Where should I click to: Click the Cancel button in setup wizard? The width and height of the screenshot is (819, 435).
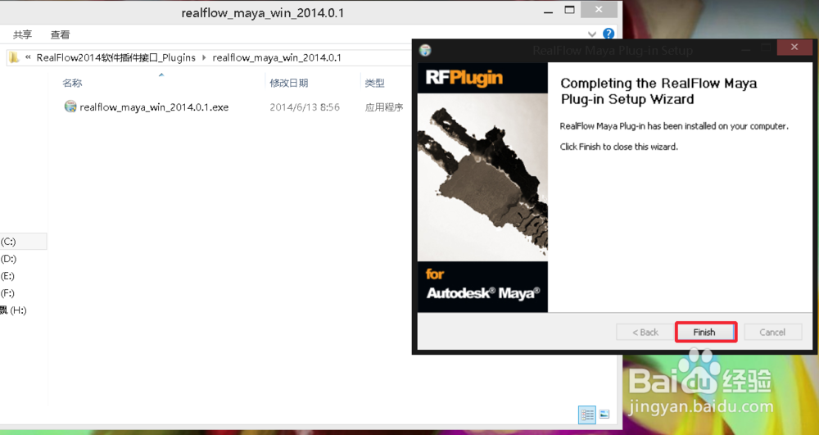coord(772,332)
